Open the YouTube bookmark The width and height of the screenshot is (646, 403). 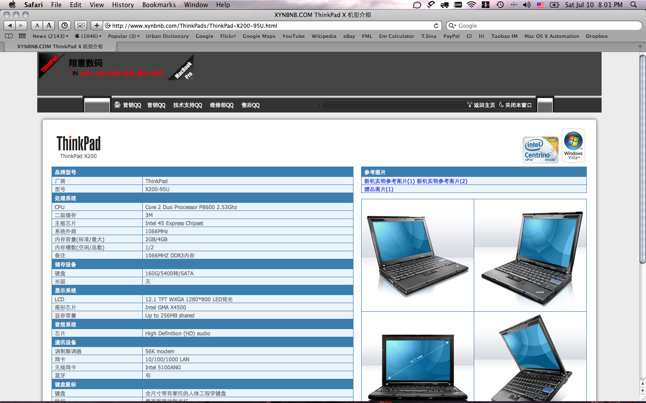click(x=293, y=36)
